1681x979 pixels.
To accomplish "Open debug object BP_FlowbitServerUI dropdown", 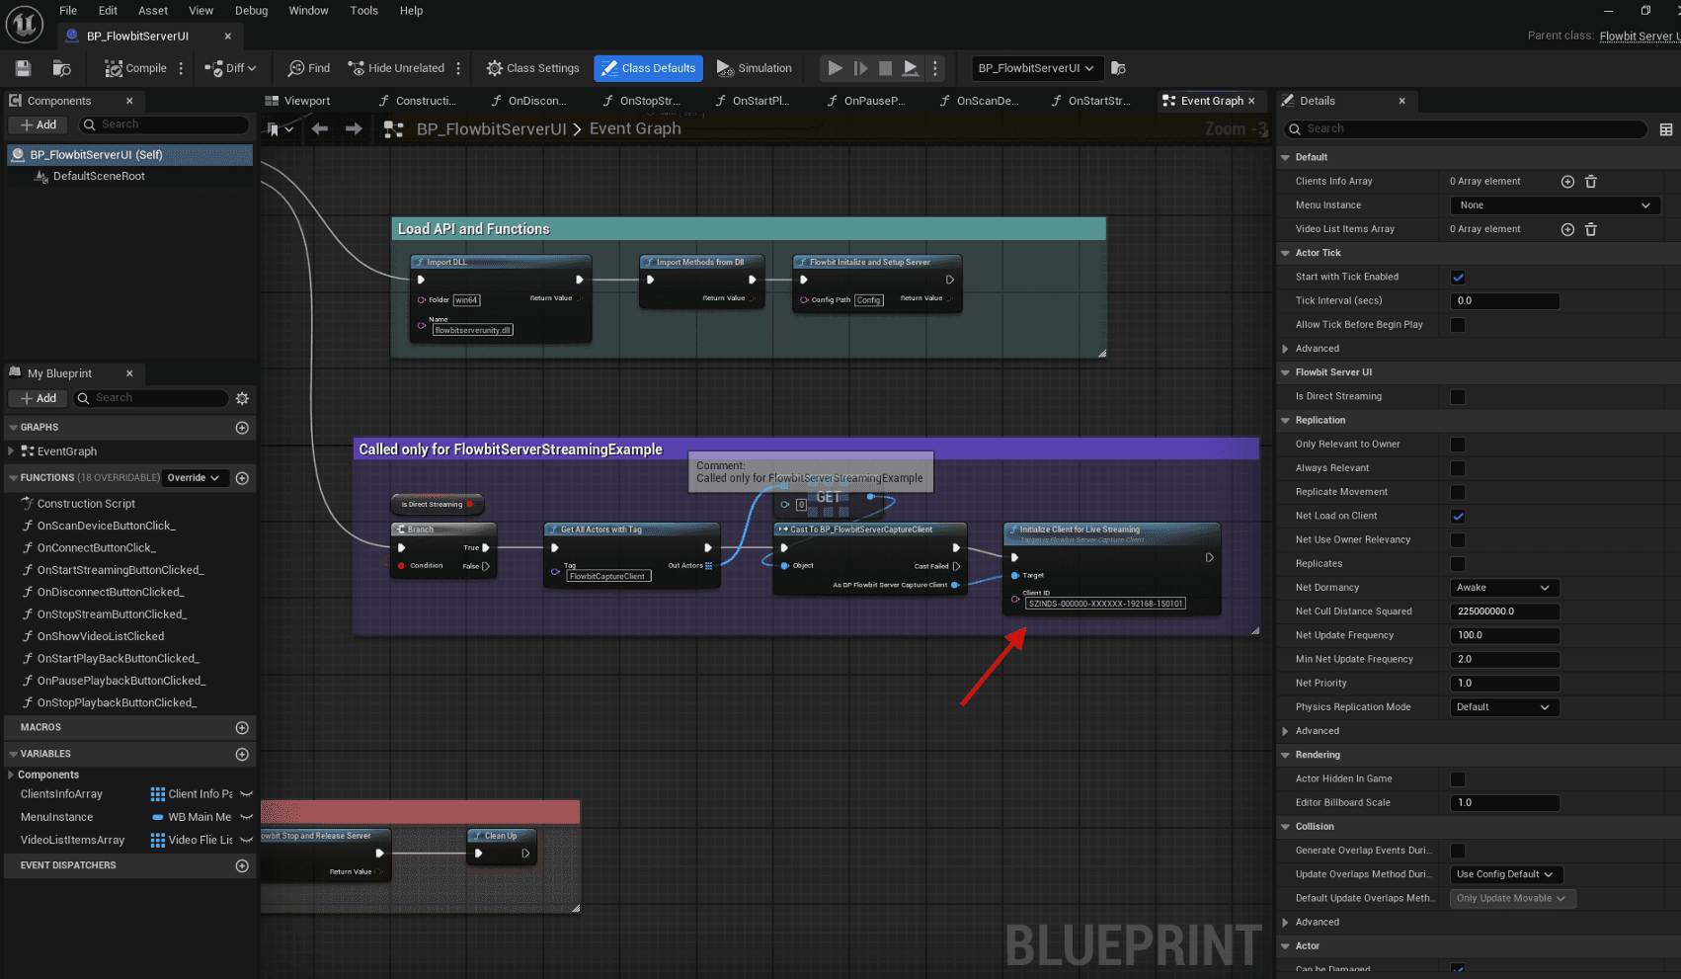I will coord(1036,68).
